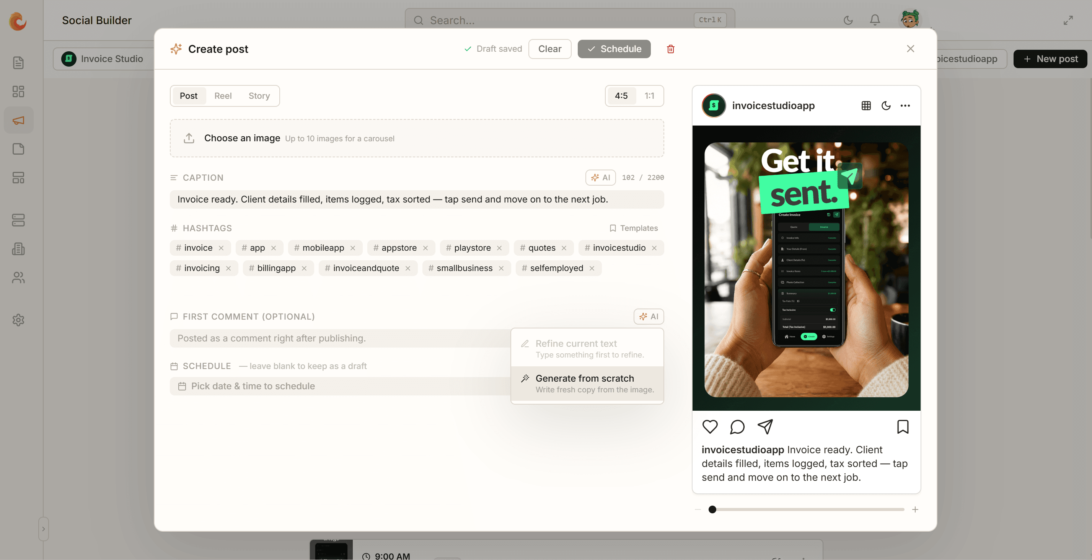
Task: Select the Post type tab
Action: pos(189,96)
